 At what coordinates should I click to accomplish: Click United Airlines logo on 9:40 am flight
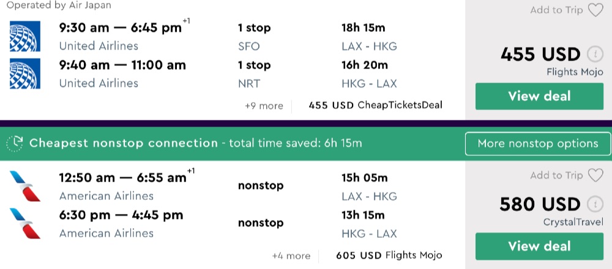coord(25,74)
